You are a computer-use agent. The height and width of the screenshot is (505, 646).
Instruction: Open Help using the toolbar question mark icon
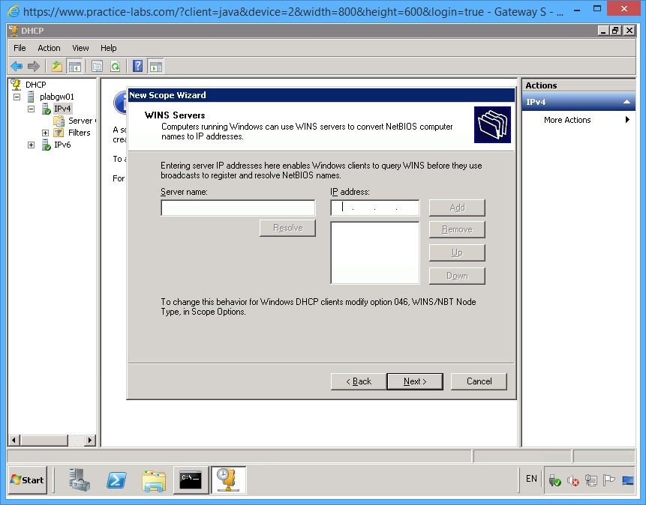(x=137, y=66)
